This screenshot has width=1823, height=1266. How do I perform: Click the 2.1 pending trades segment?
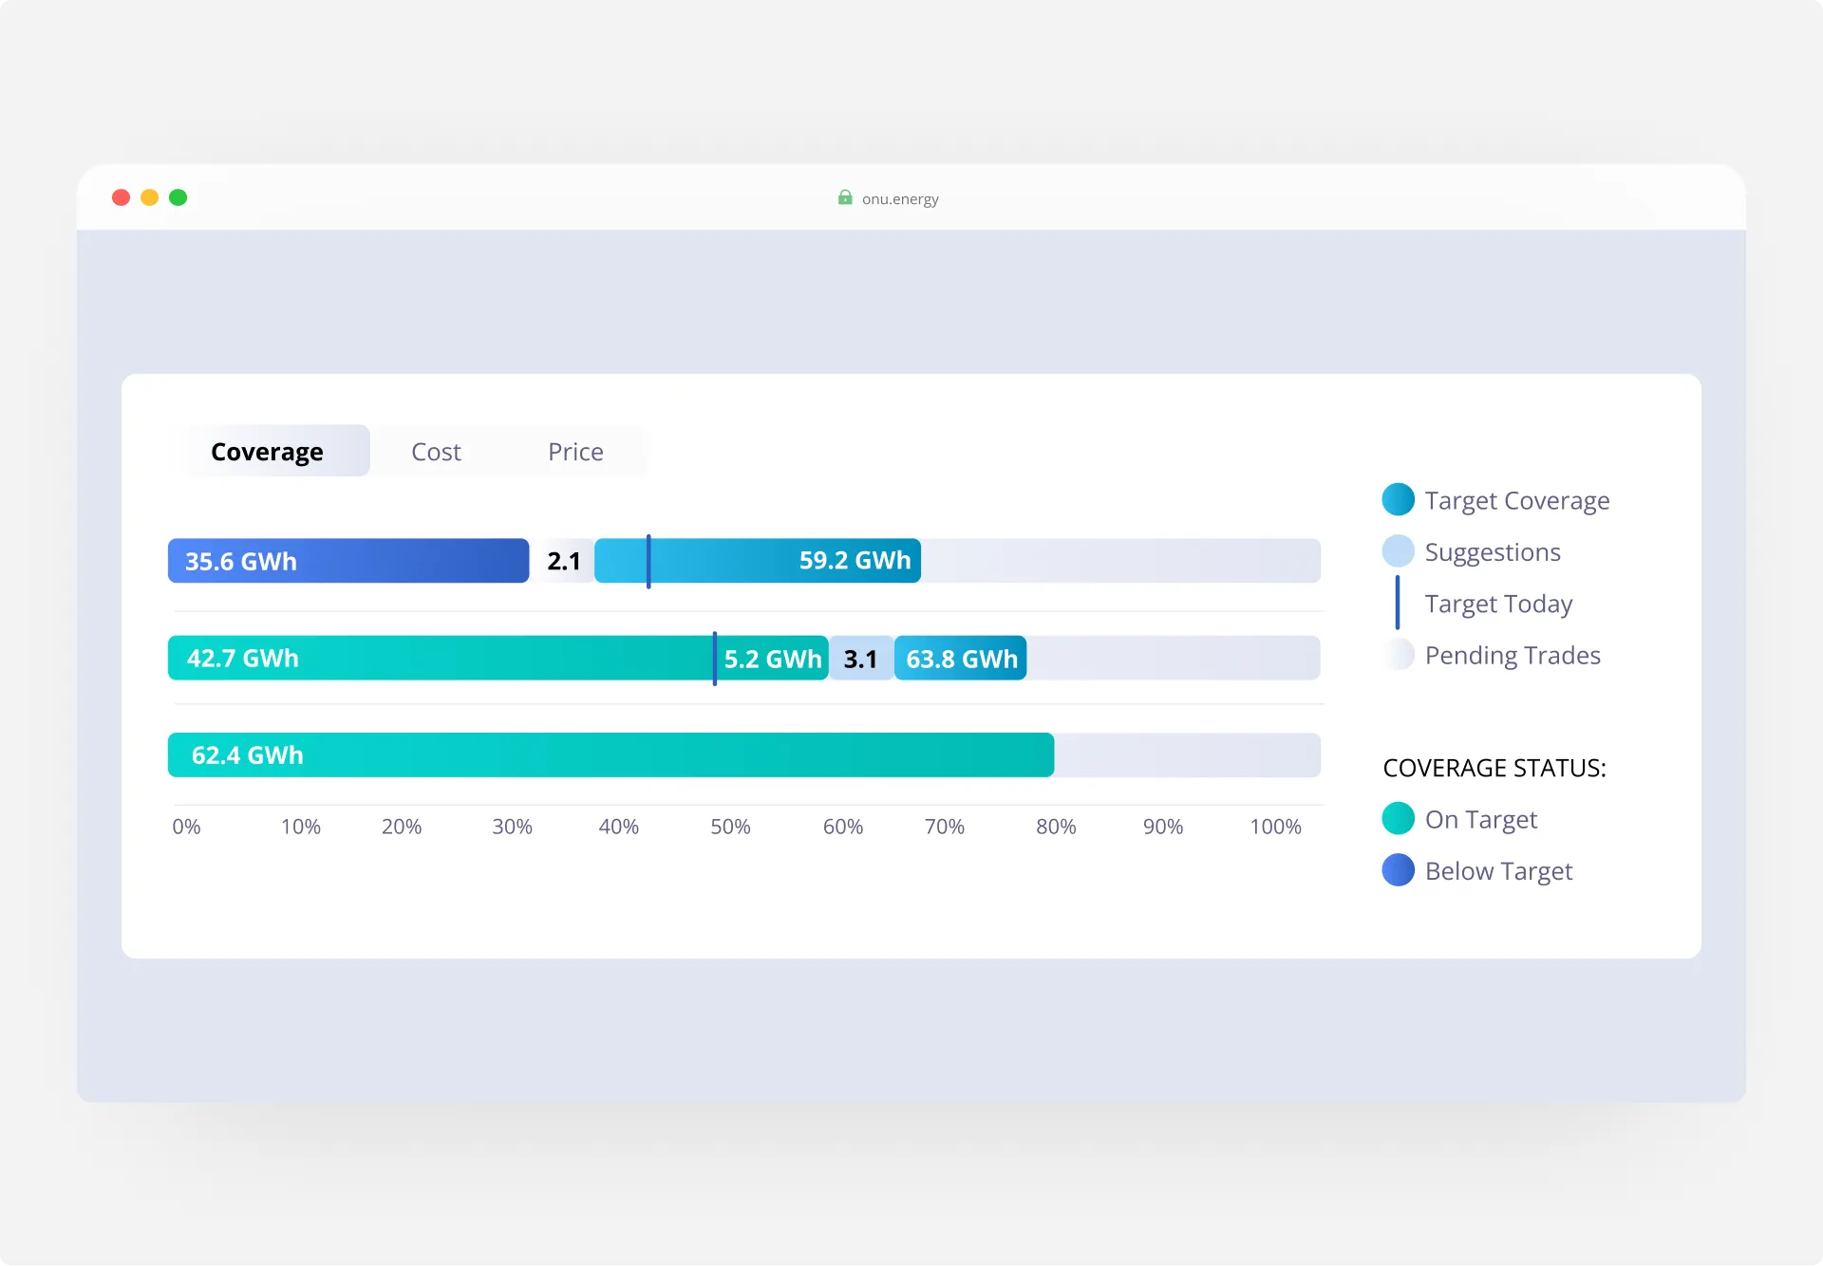pyautogui.click(x=563, y=561)
